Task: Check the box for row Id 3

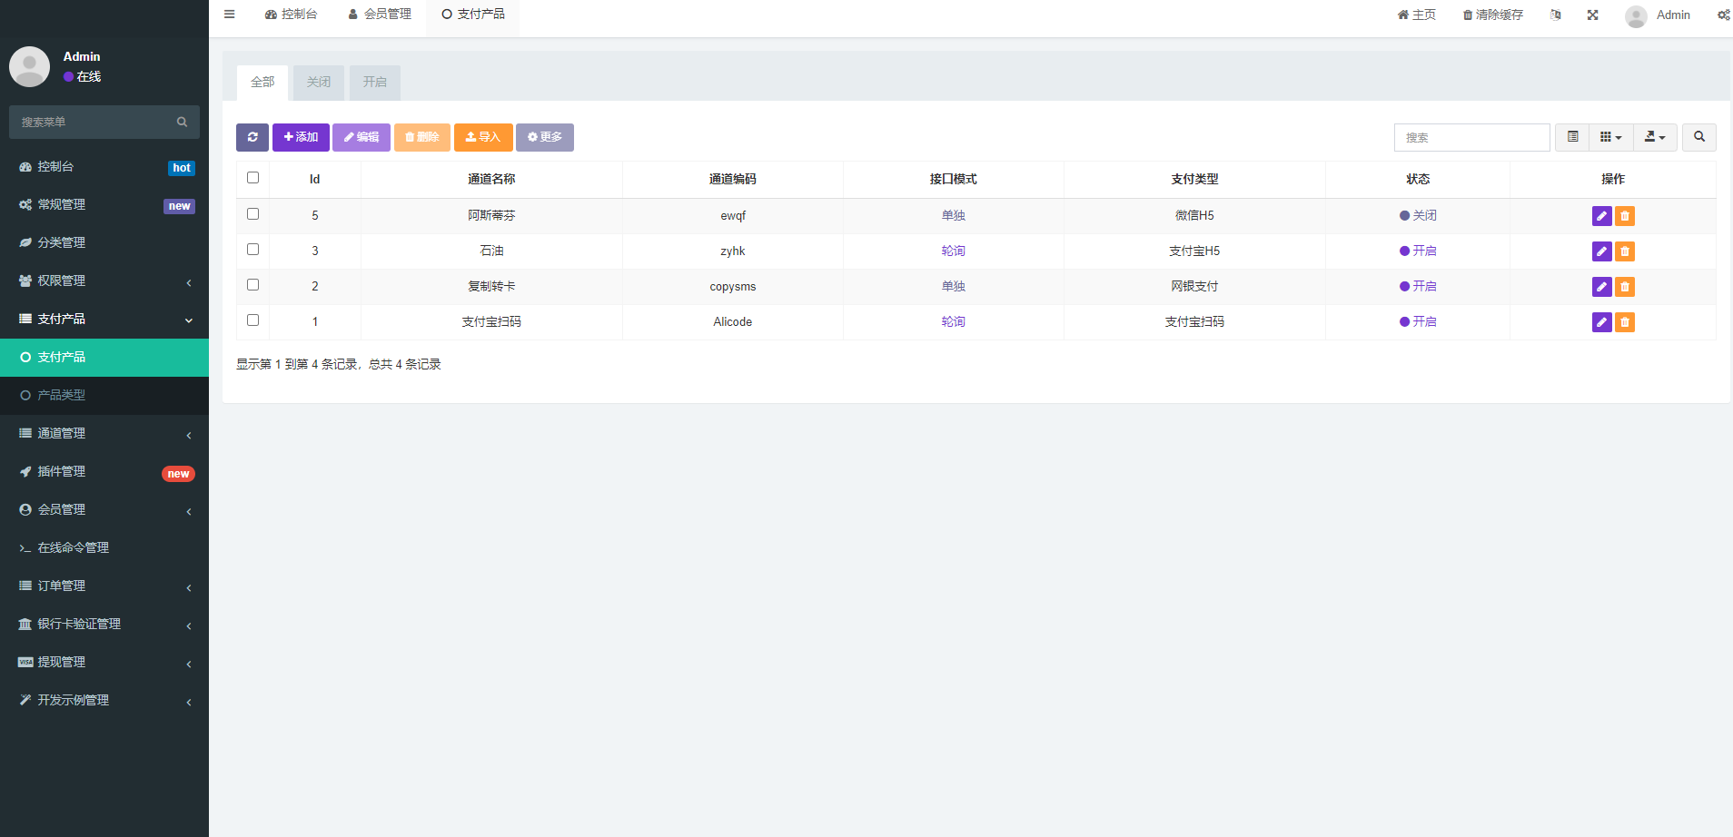Action: tap(253, 250)
